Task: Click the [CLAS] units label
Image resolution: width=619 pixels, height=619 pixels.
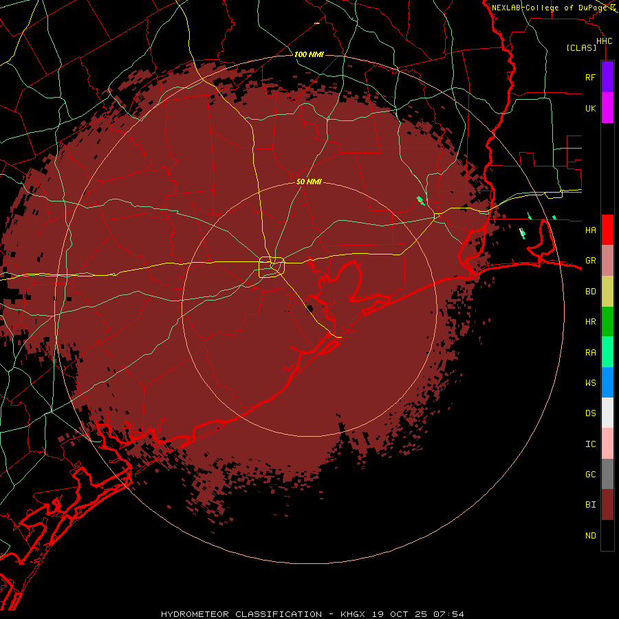Action: (x=581, y=47)
